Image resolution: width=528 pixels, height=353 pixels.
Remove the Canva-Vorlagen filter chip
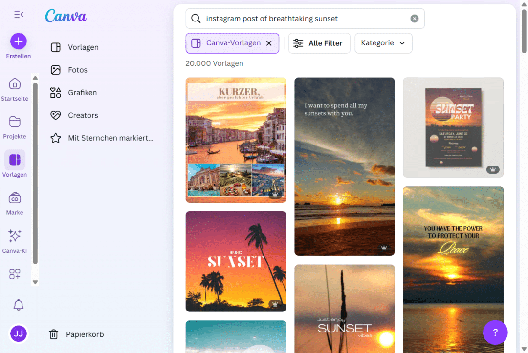click(269, 43)
